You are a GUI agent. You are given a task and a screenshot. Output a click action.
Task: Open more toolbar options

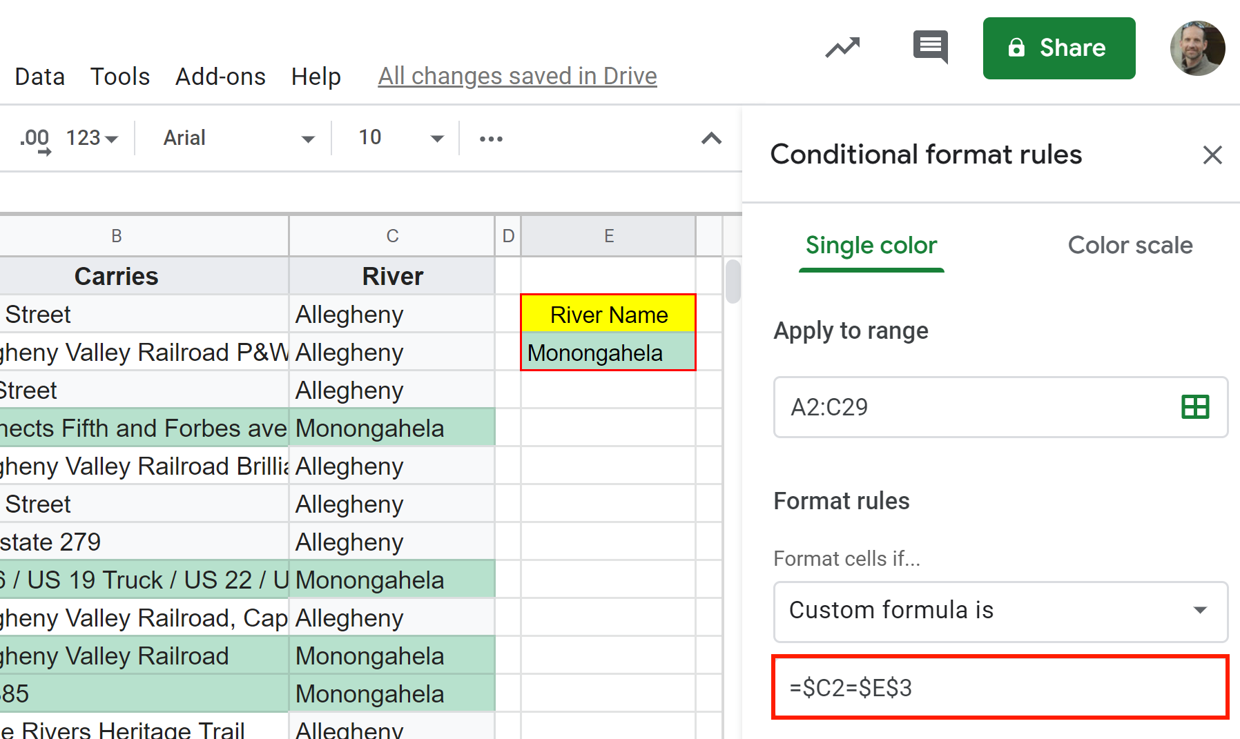coord(491,138)
